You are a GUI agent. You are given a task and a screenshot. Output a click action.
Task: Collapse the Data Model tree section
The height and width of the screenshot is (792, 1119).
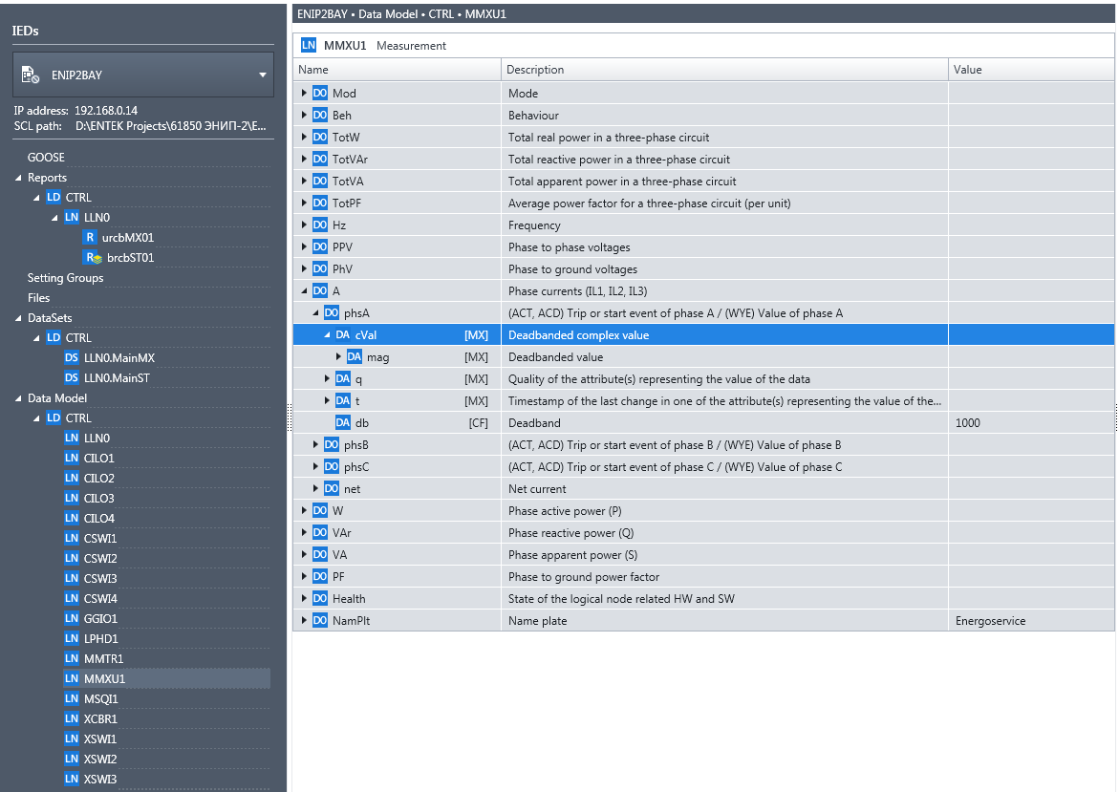[x=17, y=398]
